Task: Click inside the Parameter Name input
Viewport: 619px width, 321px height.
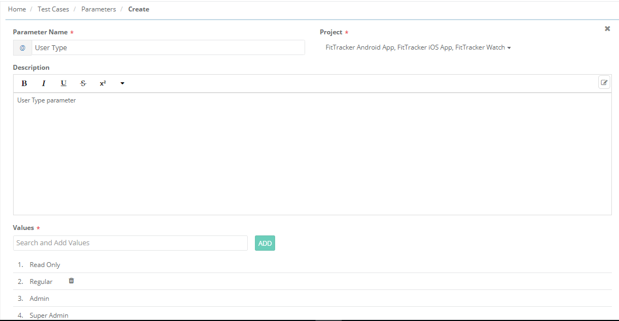Action: [x=164, y=47]
